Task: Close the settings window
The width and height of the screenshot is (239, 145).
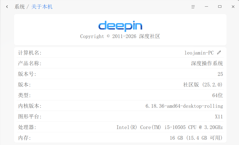Action: pos(233,7)
